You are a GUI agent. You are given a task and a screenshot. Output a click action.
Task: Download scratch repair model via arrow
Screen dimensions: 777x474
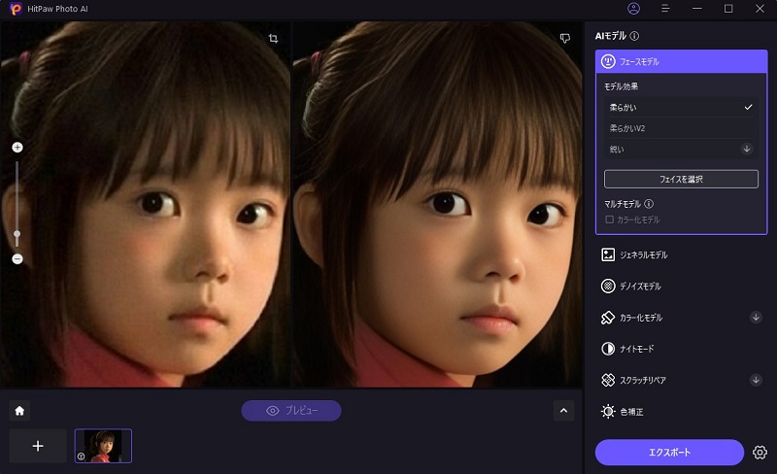(756, 380)
